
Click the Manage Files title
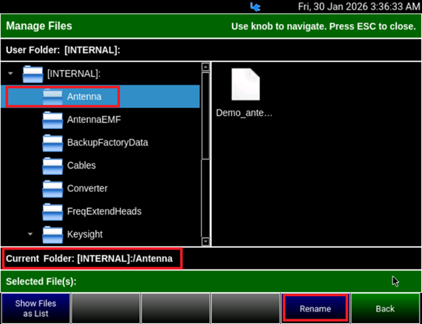click(x=39, y=26)
